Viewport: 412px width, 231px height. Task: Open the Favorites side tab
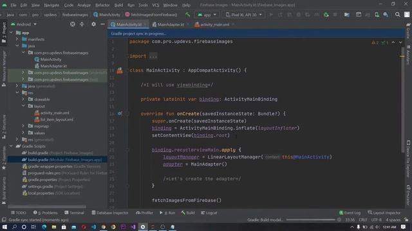[x=4, y=158]
